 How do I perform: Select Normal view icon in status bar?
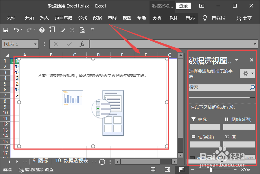pos(153,170)
